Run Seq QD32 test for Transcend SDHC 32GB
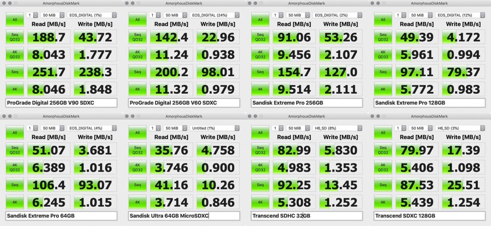Screen dimensions: 491x226 point(260,150)
